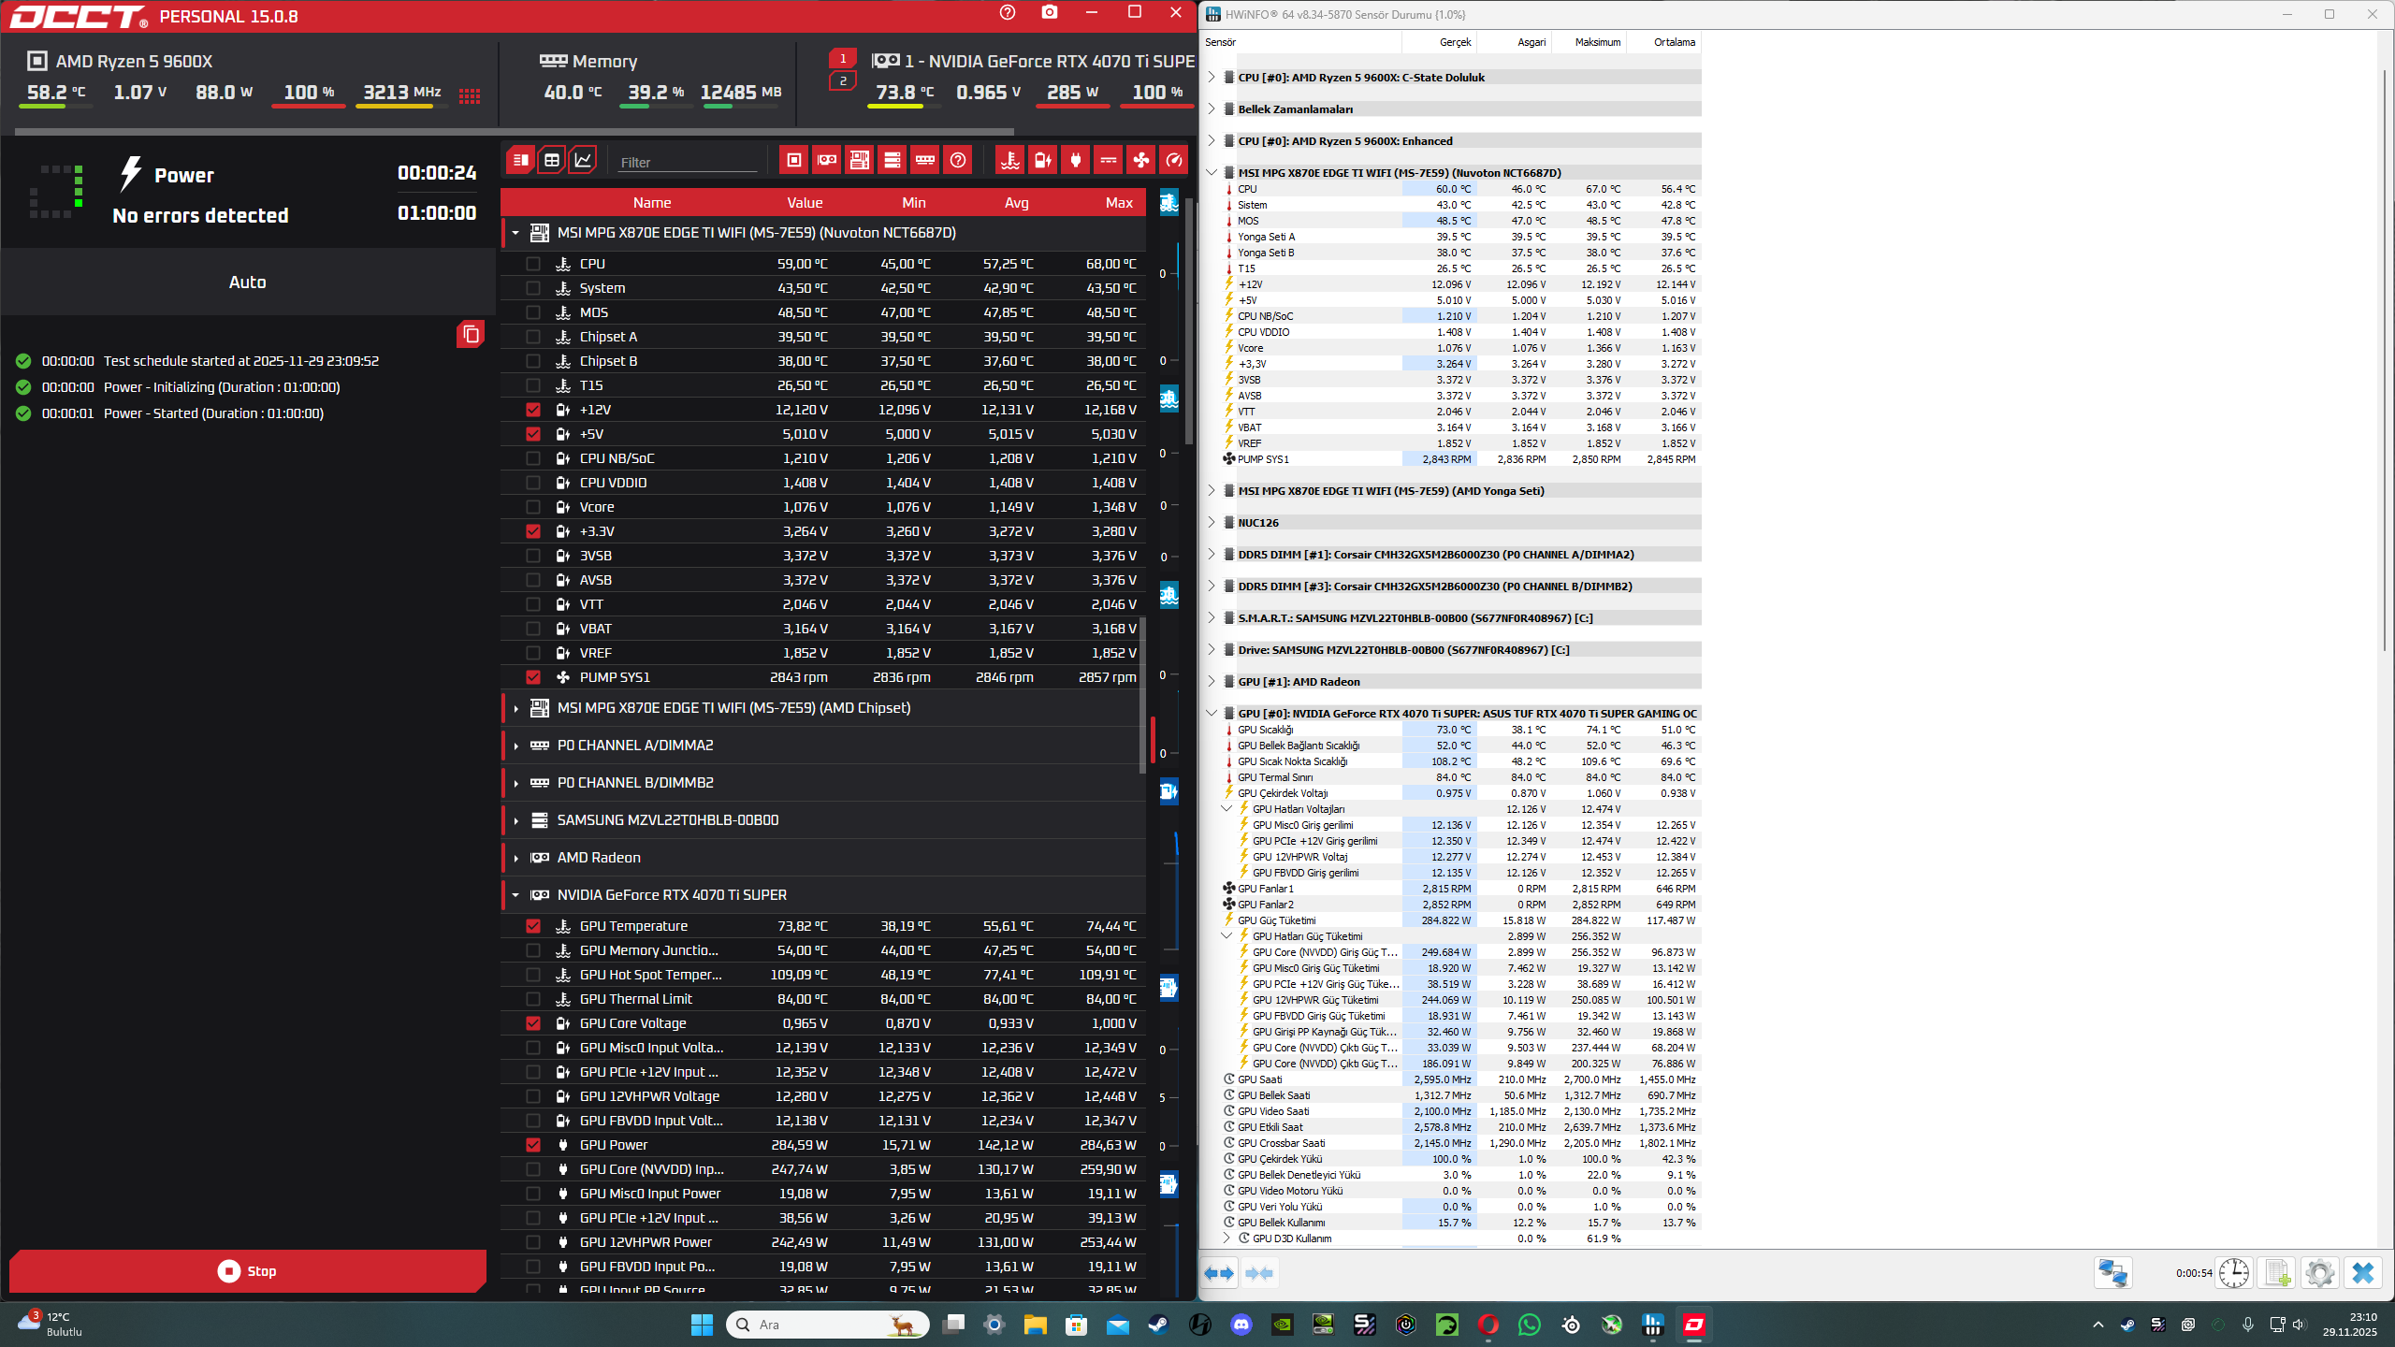Close HWiNFO sensors with the blue X button
Screen dimensions: 2395x1347
pos(2363,1272)
